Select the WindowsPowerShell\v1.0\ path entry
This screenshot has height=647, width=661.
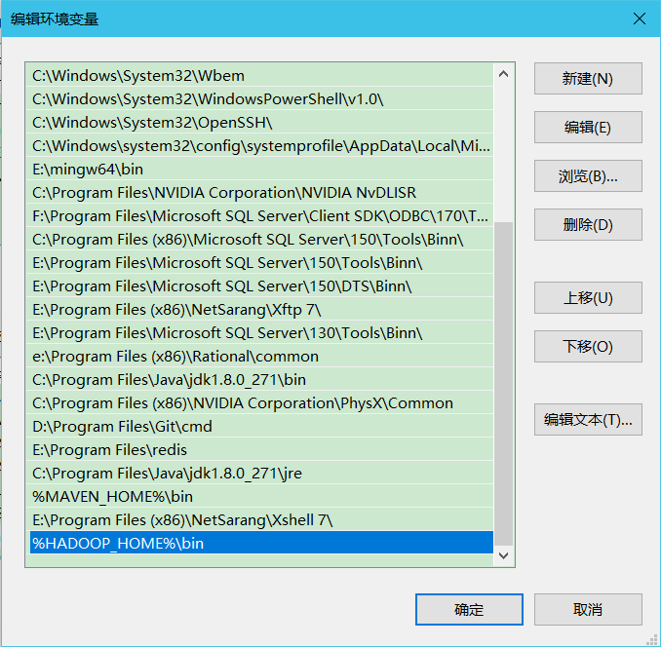(259, 99)
